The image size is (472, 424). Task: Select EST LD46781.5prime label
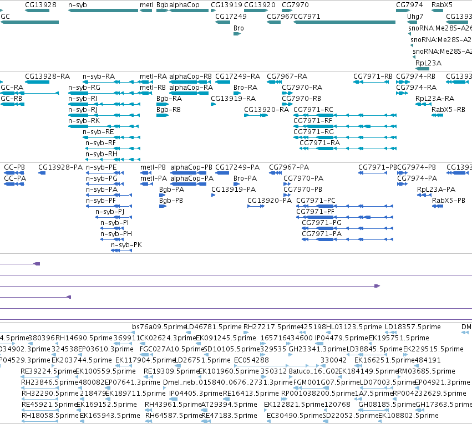tap(214, 327)
